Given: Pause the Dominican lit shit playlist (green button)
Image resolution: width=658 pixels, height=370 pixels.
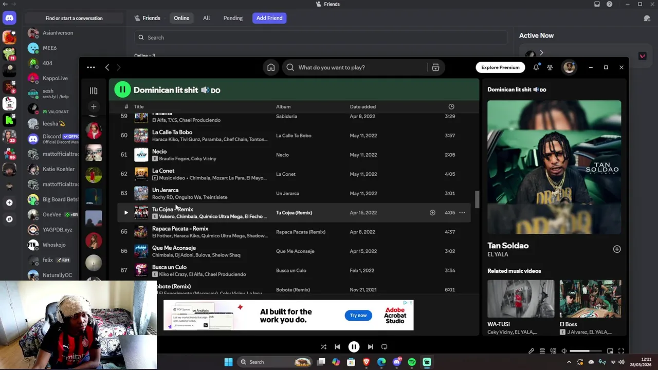Looking at the screenshot, I should (x=122, y=90).
